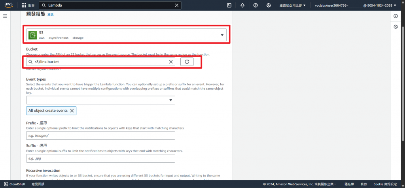The height and width of the screenshot is (188, 405).
Task: Open the settings gear in top bar
Action: (269, 6)
